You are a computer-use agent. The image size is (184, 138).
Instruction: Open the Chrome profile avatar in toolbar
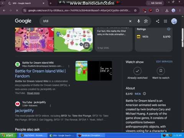click(173, 10)
